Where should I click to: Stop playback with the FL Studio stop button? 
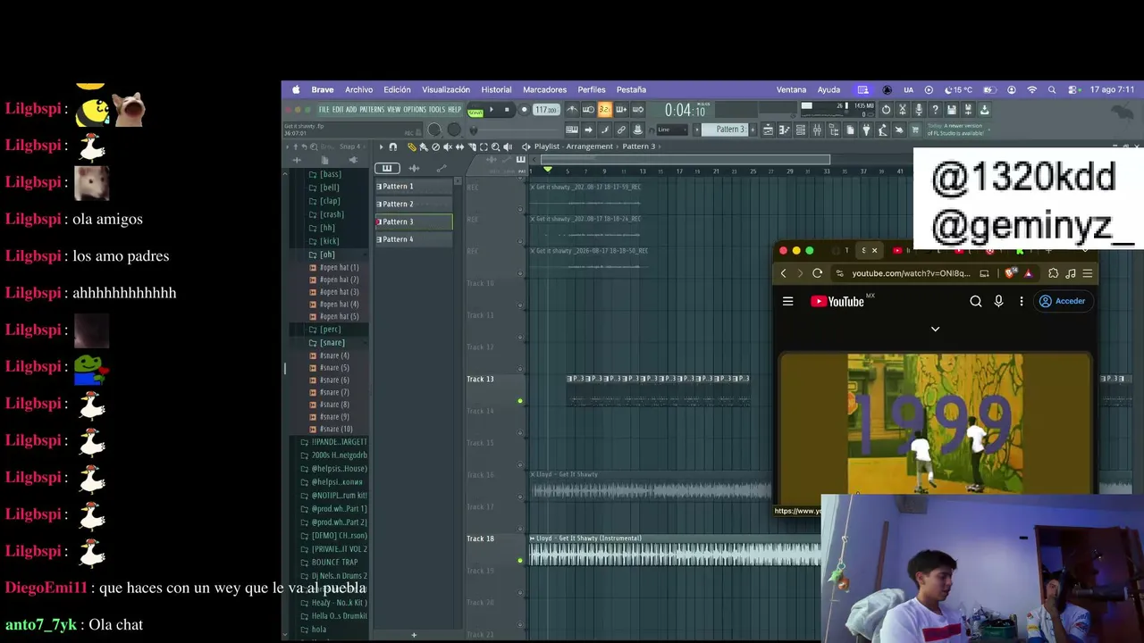tap(507, 110)
